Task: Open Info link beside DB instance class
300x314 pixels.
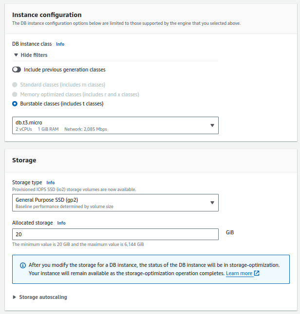Action: click(x=60, y=44)
